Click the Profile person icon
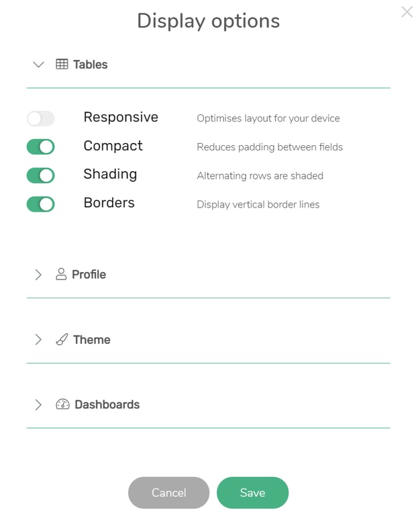 (x=61, y=274)
